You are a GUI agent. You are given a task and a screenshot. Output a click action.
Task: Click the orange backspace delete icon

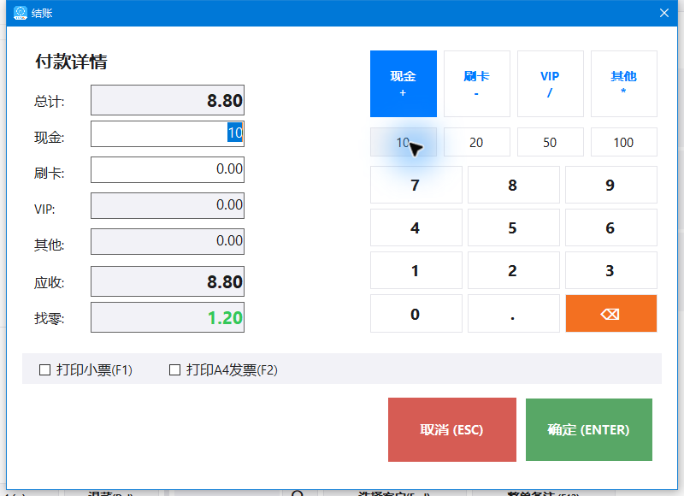(610, 314)
